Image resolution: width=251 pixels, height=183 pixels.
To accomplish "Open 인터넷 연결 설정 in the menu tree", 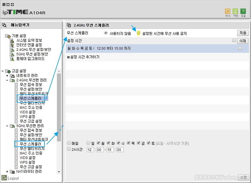I will [29, 45].
